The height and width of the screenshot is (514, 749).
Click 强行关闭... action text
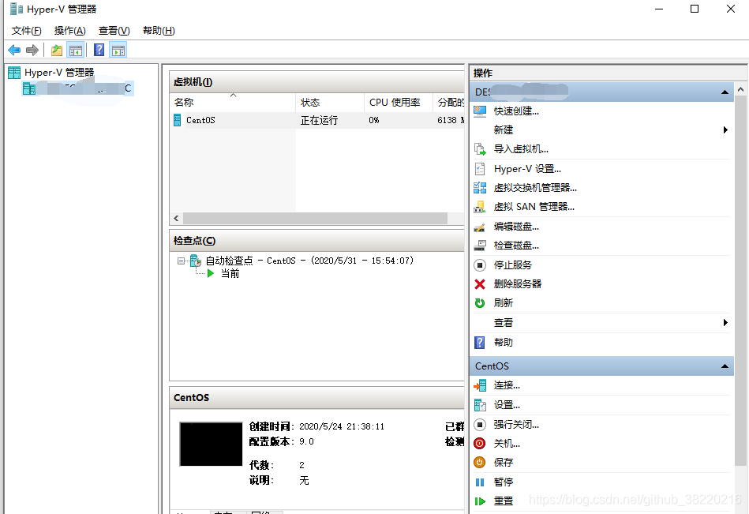(x=516, y=425)
